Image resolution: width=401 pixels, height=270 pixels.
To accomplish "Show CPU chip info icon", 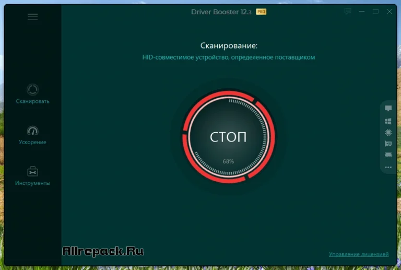I will (x=388, y=133).
